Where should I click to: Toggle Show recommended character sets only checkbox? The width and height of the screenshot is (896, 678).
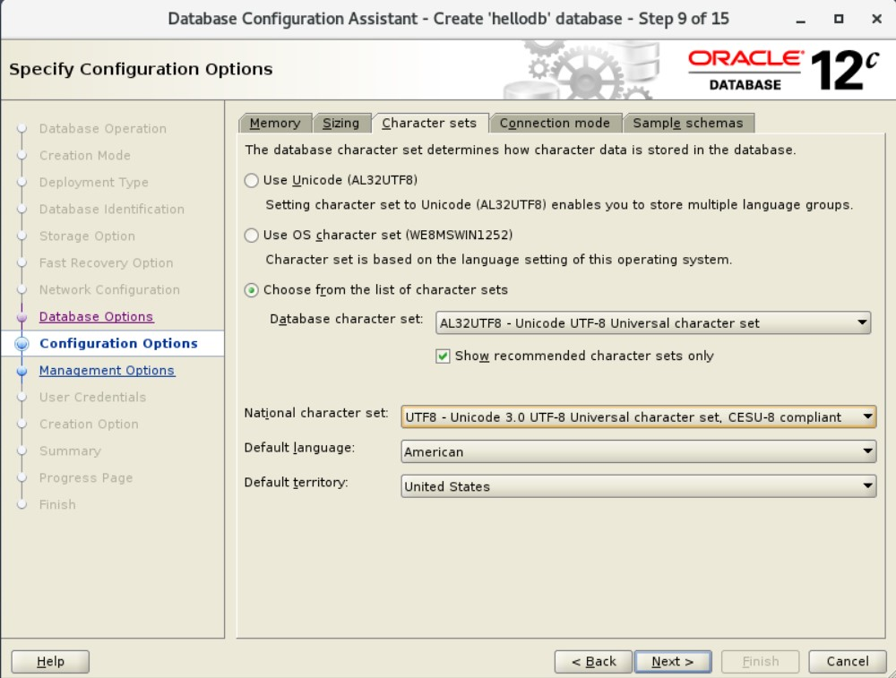(443, 356)
